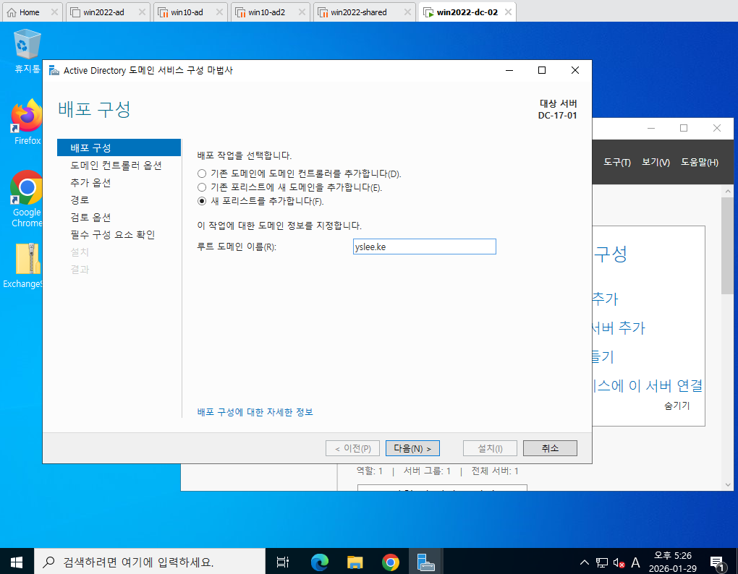Click the muted volume tray icon
Screen dimensions: 738x574
tap(619, 562)
